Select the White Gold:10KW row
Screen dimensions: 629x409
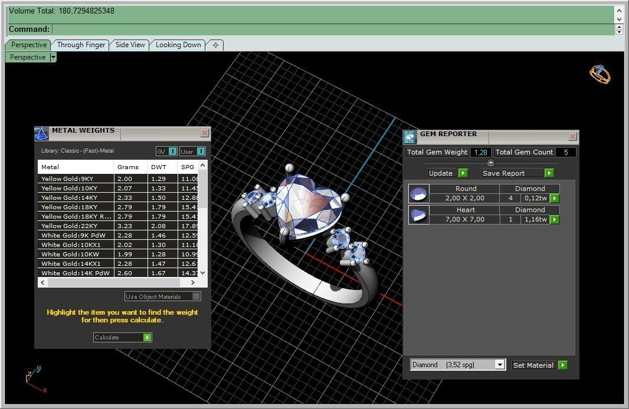118,255
